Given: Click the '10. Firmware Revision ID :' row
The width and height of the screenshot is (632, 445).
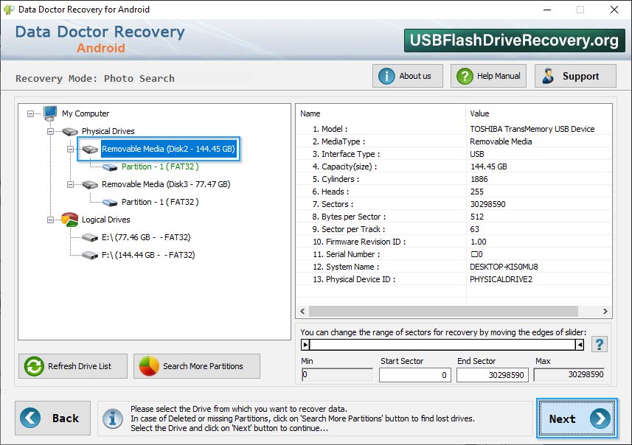Looking at the screenshot, I should click(454, 242).
